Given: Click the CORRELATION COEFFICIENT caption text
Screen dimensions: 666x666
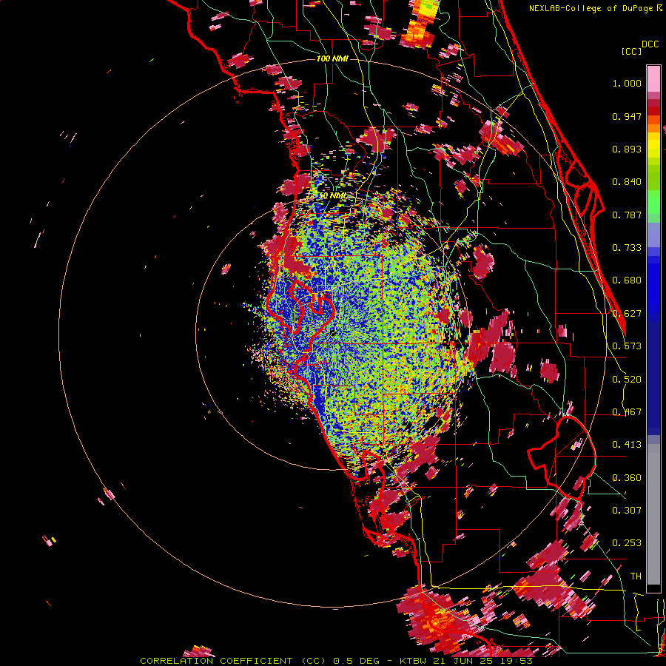Looking at the screenshot, I should [x=216, y=661].
